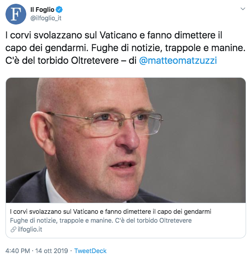This screenshot has height=259, width=252.
Task: Click the glasses in the card photo
Action: pos(106,123)
